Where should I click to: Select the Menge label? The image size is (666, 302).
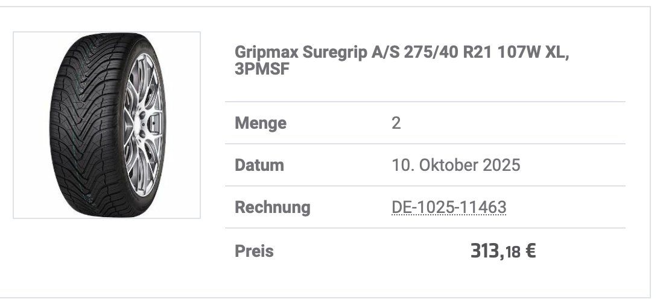[261, 124]
